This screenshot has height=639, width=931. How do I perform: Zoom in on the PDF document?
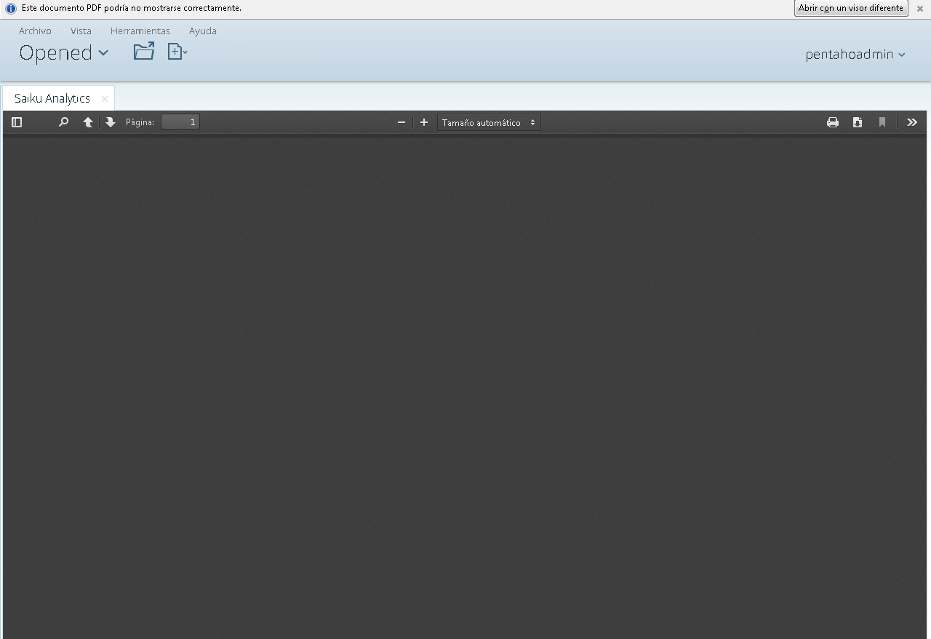point(424,122)
